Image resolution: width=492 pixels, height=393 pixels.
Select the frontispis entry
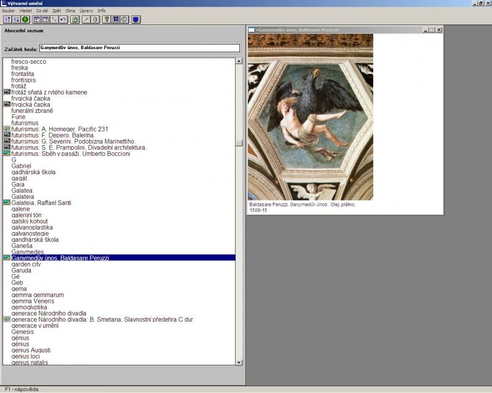point(23,80)
